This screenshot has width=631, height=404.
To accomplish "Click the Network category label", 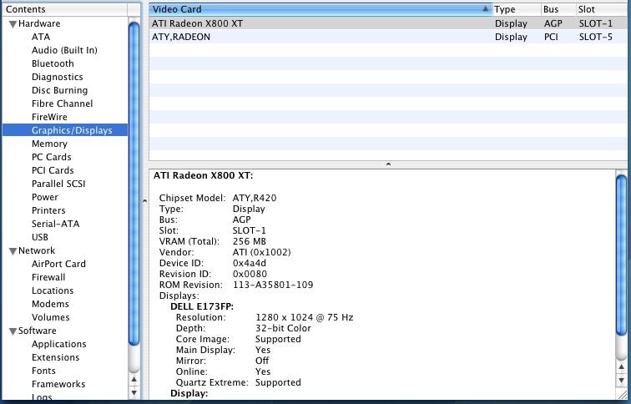I will [37, 250].
